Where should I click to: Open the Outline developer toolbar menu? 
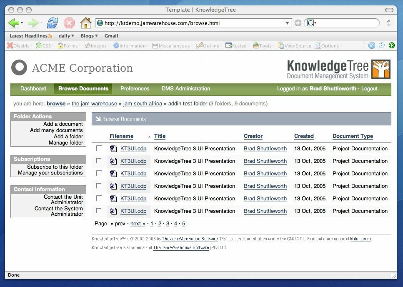(x=209, y=46)
